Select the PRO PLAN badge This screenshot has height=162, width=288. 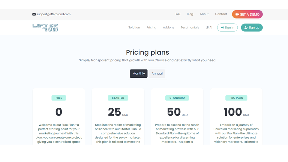tap(236, 98)
